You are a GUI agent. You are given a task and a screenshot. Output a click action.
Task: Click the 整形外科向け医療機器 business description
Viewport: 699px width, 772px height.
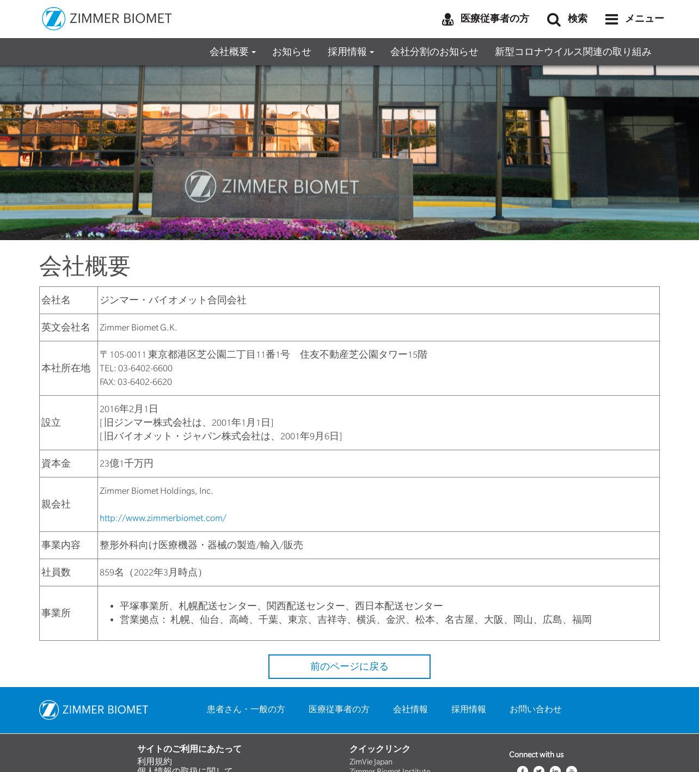[x=201, y=545]
